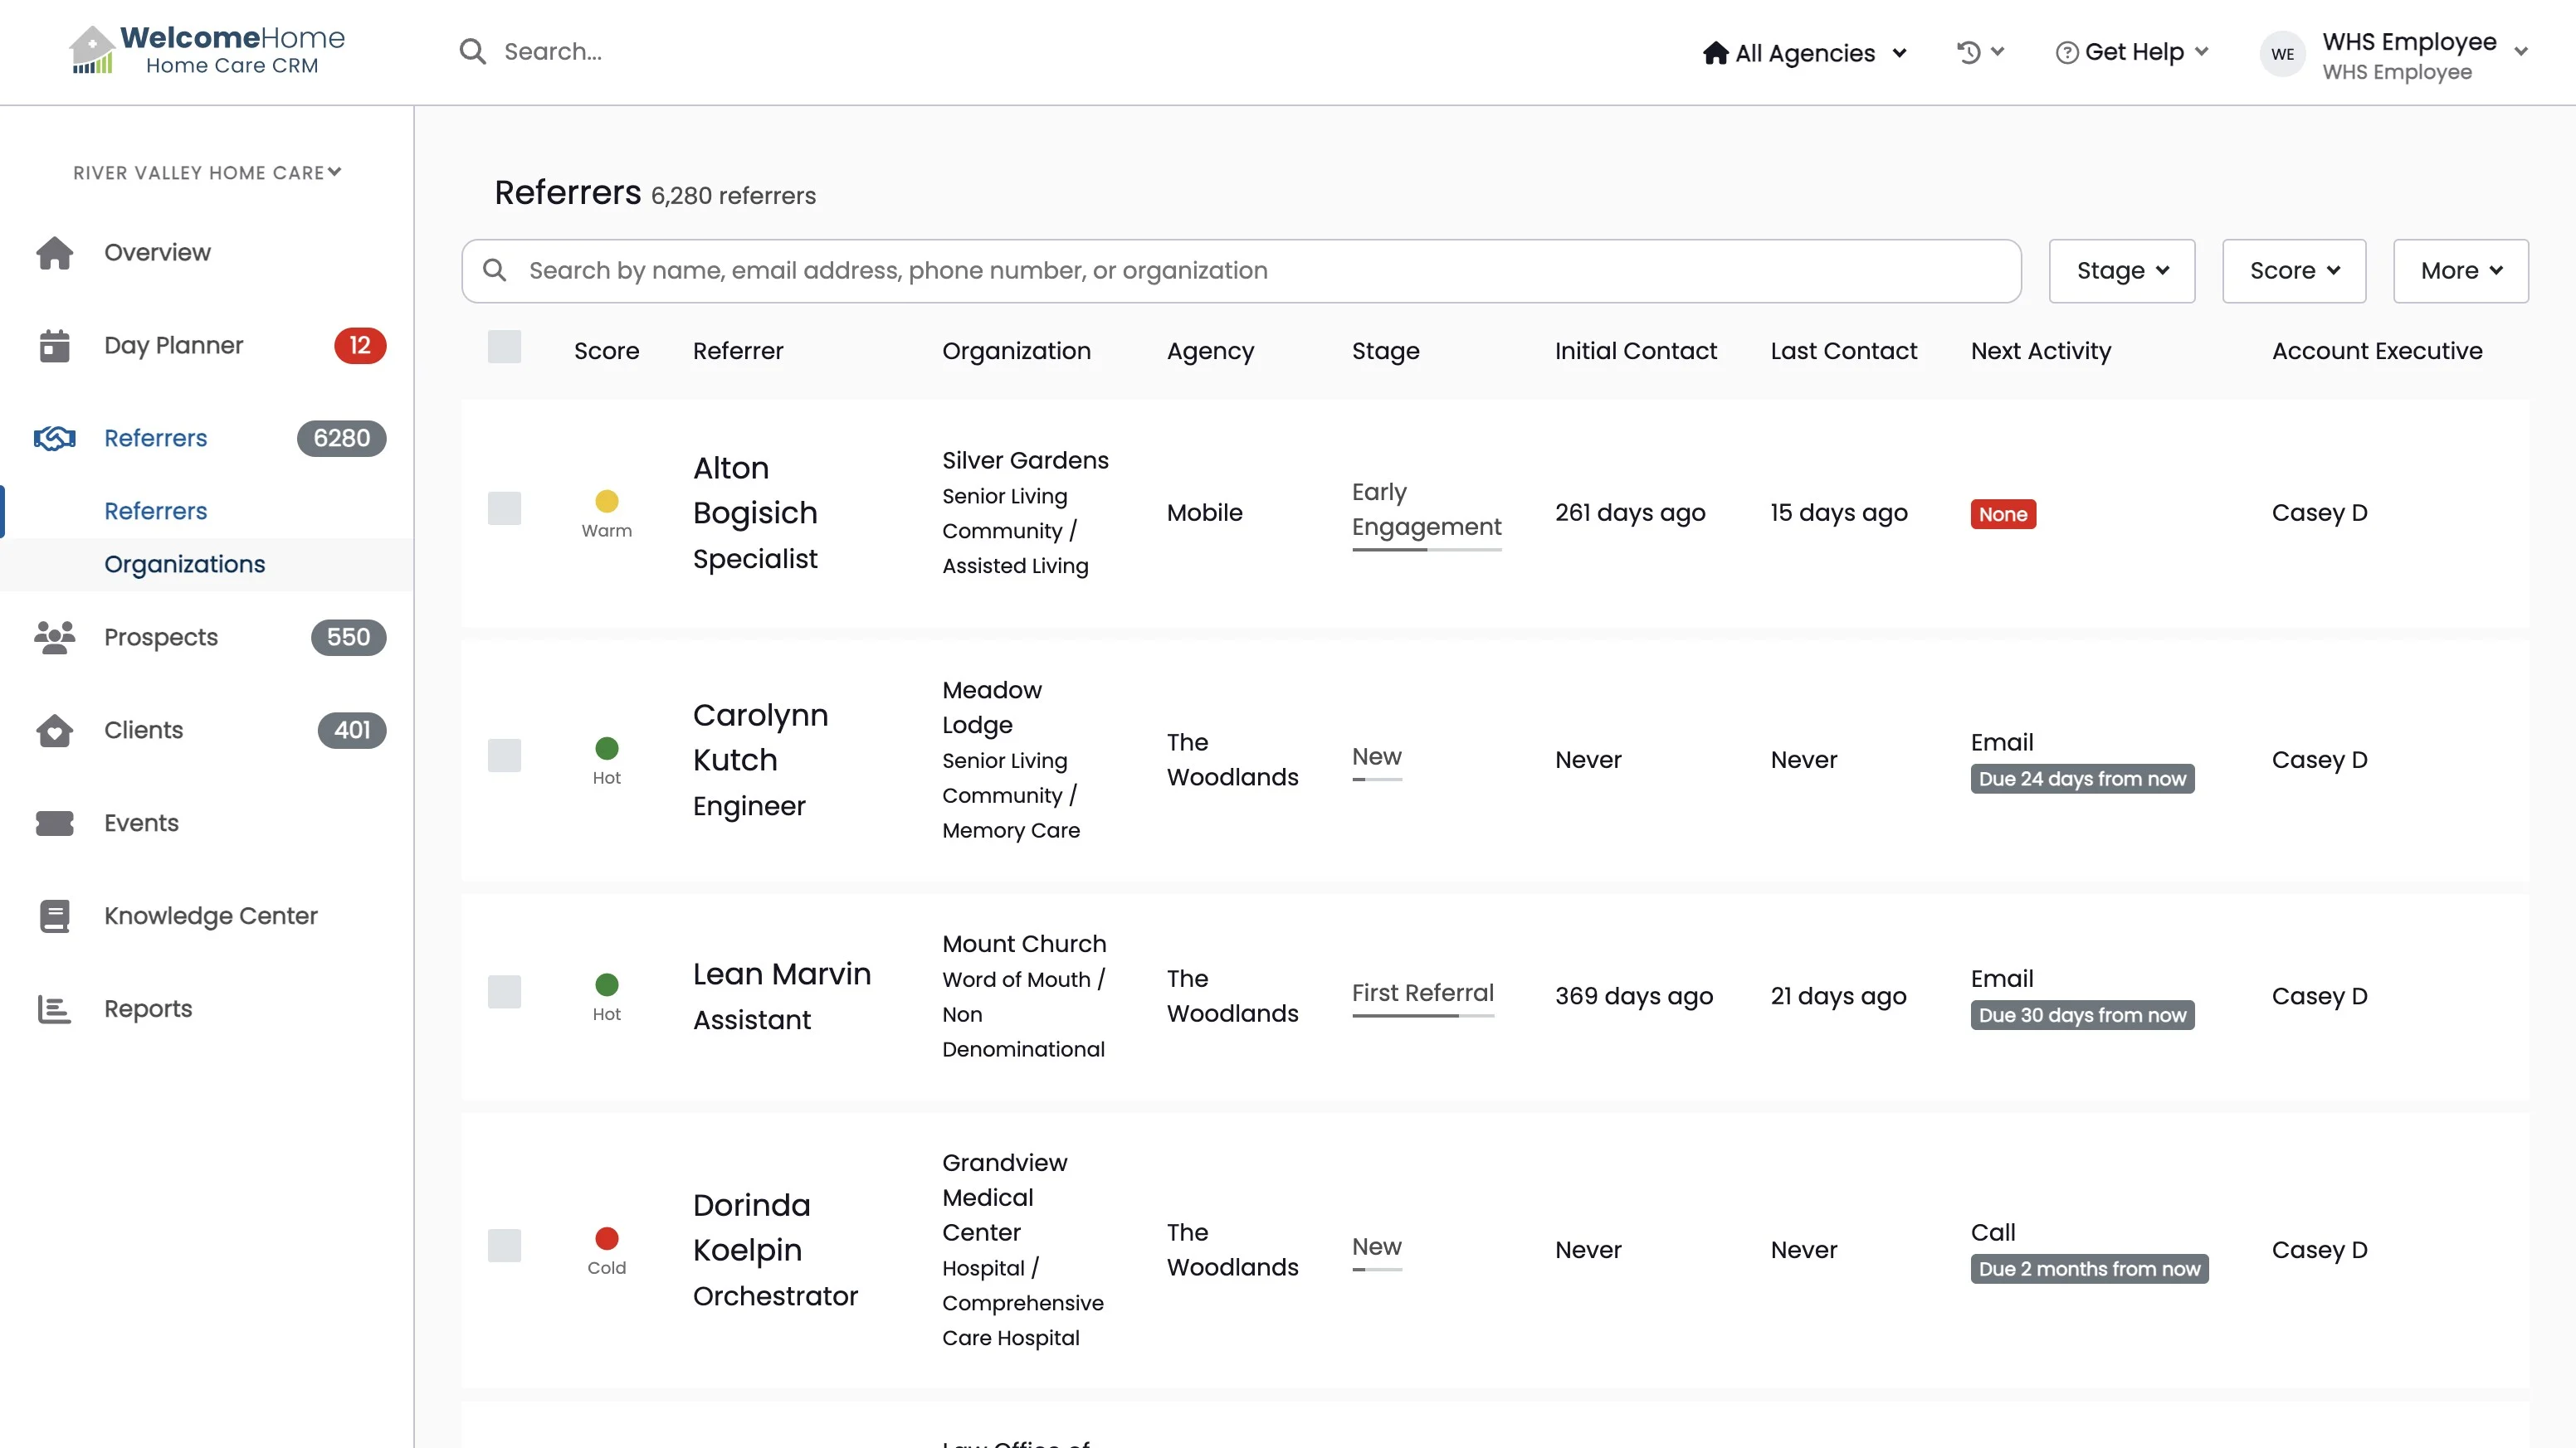The height and width of the screenshot is (1448, 2576).
Task: Open the Day Planner calendar icon
Action: point(54,346)
